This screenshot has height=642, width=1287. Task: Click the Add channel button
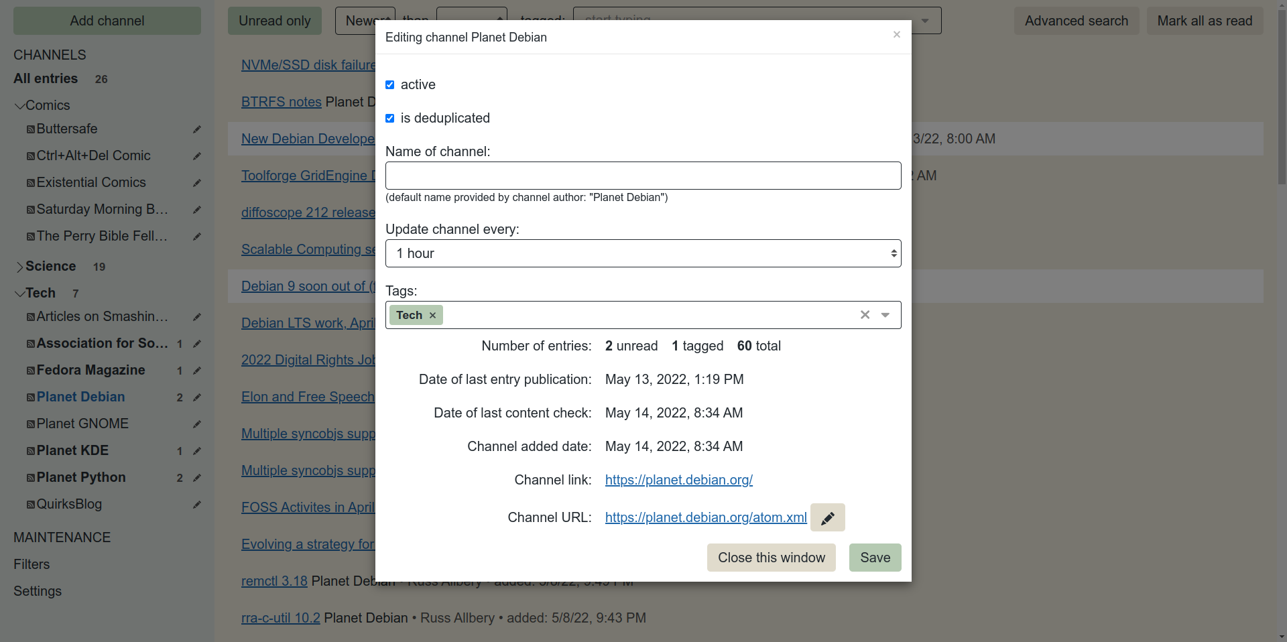pyautogui.click(x=107, y=21)
